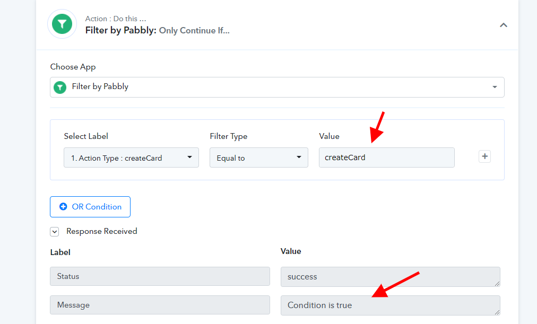Click the step title Only Continue If
This screenshot has height=324, width=537.
194,30
